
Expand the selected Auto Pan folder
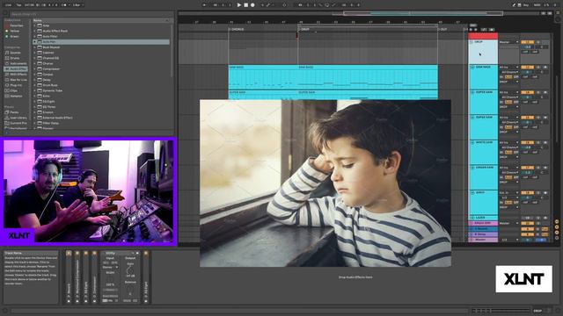pyautogui.click(x=35, y=42)
